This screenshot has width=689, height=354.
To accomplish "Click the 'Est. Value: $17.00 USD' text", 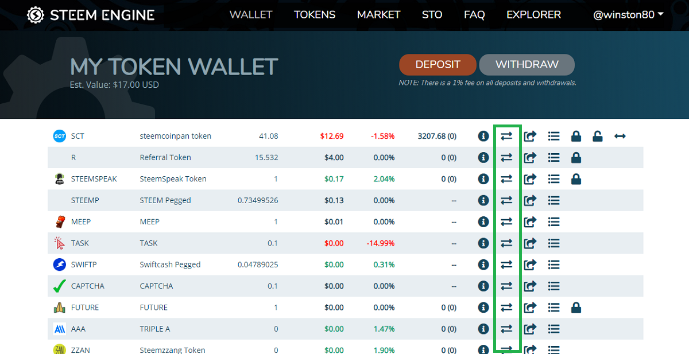I will tap(114, 85).
